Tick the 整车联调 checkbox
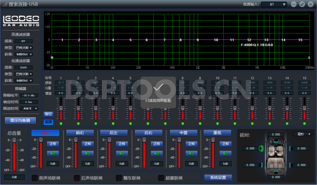The height and width of the screenshot is (185, 317). [119, 178]
